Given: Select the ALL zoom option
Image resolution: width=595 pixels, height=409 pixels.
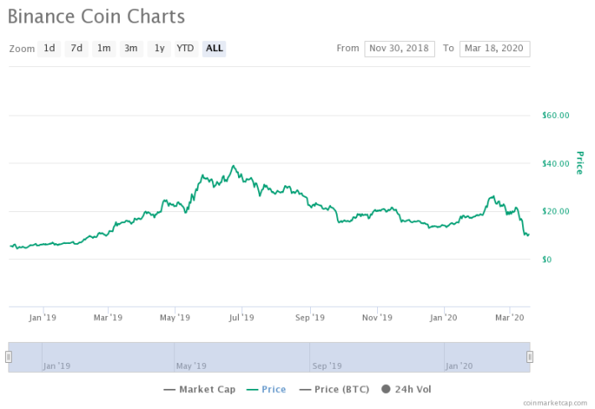Looking at the screenshot, I should [214, 49].
